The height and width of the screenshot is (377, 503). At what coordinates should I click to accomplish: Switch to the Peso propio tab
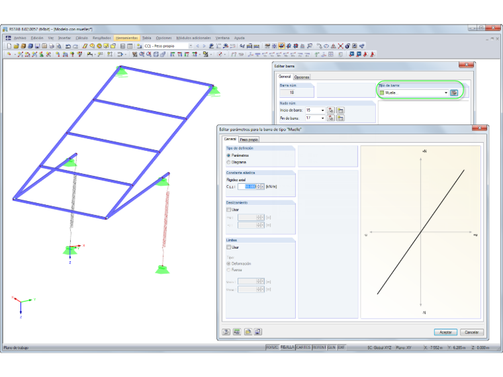tap(249, 140)
